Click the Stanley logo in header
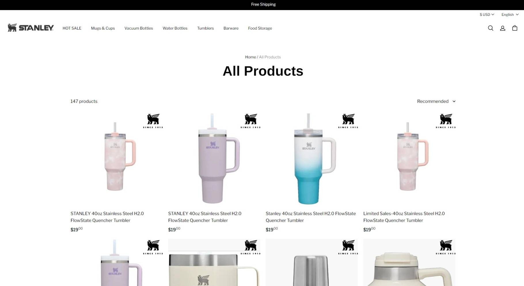The height and width of the screenshot is (286, 524). click(x=31, y=28)
